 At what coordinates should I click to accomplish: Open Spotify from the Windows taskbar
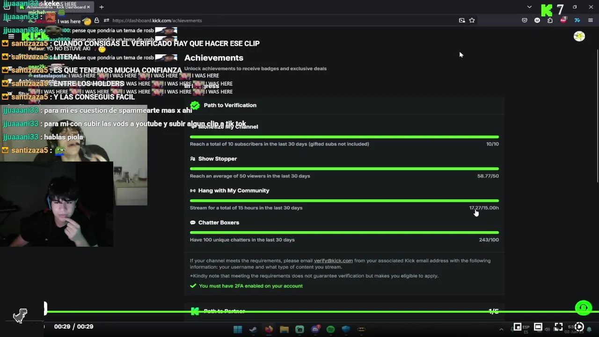(x=330, y=329)
